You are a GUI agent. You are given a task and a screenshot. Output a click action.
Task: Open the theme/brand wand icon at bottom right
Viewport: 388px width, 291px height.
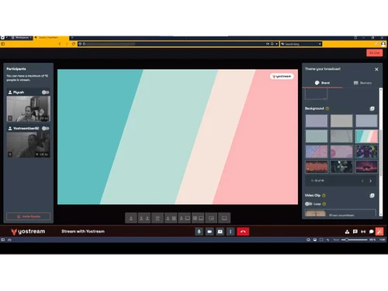379,231
